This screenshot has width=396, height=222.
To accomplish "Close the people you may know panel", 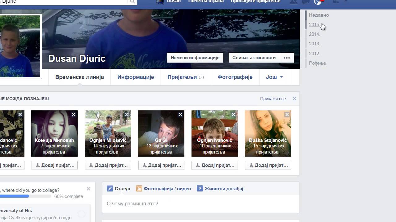I will pos(295,99).
